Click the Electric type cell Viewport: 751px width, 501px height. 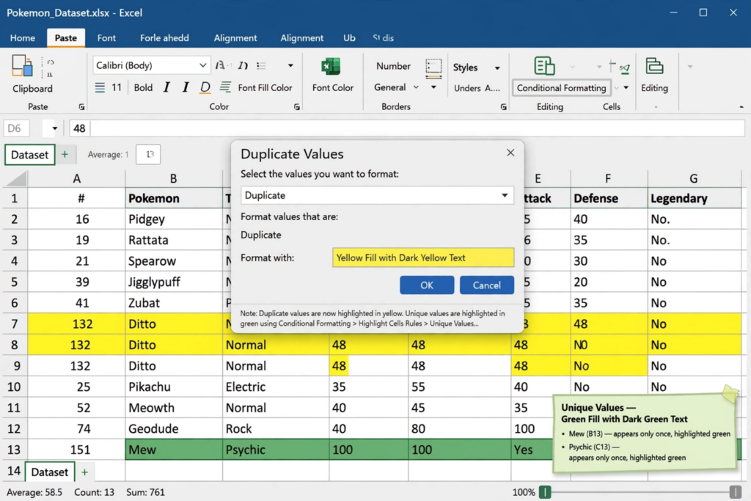[276, 387]
